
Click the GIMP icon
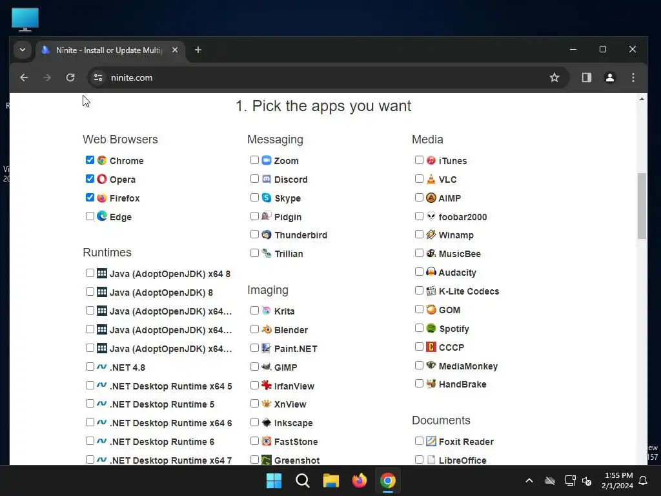click(x=266, y=367)
